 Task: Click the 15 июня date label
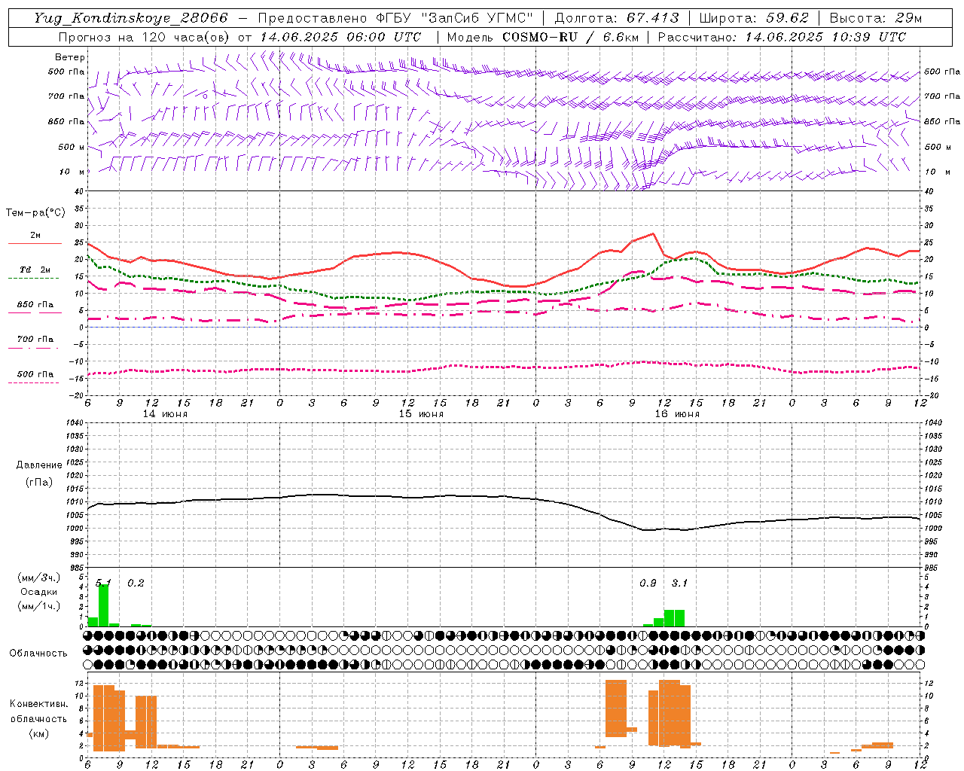point(421,414)
